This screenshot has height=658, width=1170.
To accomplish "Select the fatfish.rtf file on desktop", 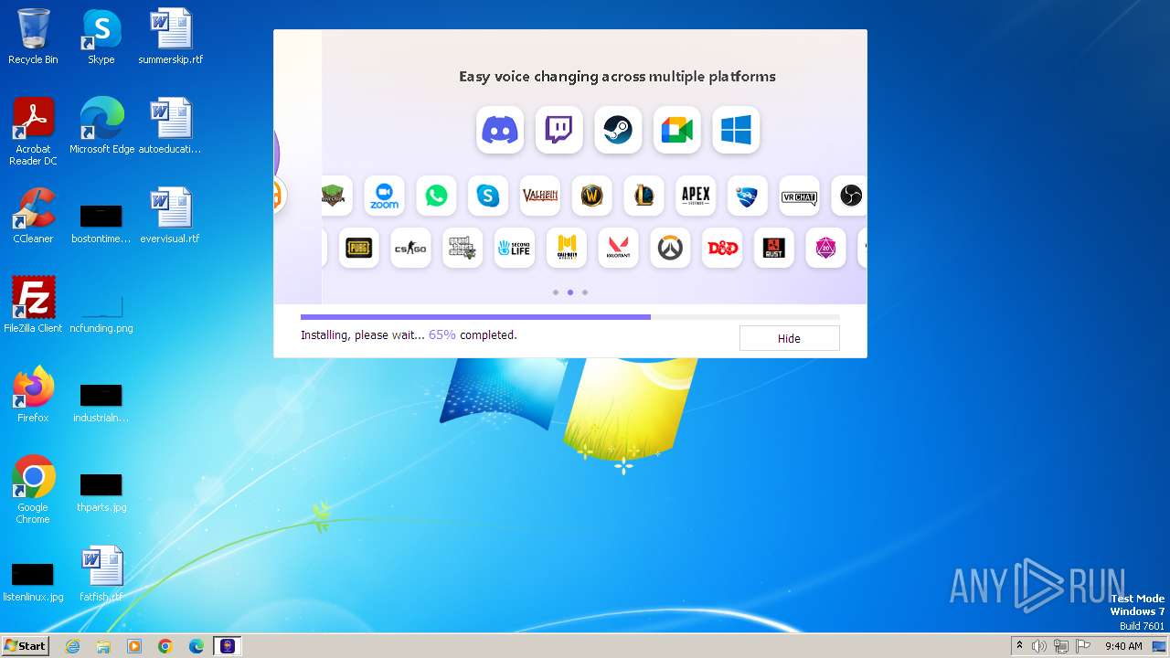I will tap(101, 574).
